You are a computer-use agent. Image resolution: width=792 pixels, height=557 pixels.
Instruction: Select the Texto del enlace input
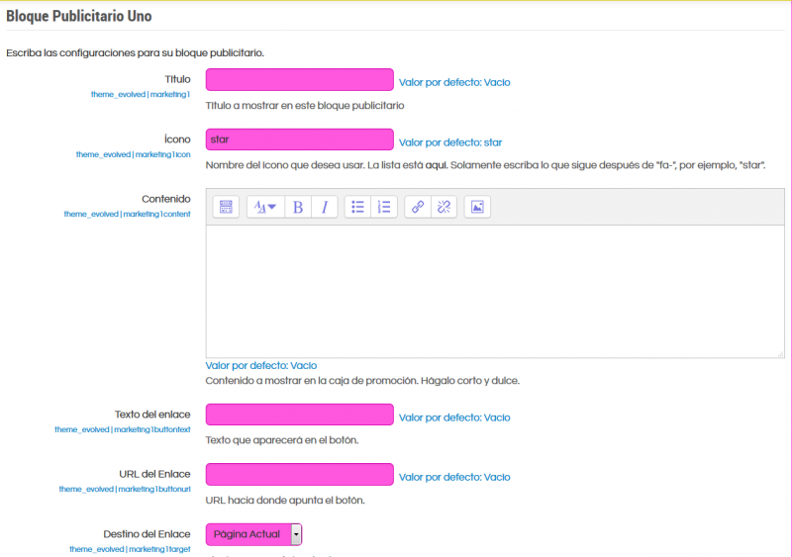299,415
